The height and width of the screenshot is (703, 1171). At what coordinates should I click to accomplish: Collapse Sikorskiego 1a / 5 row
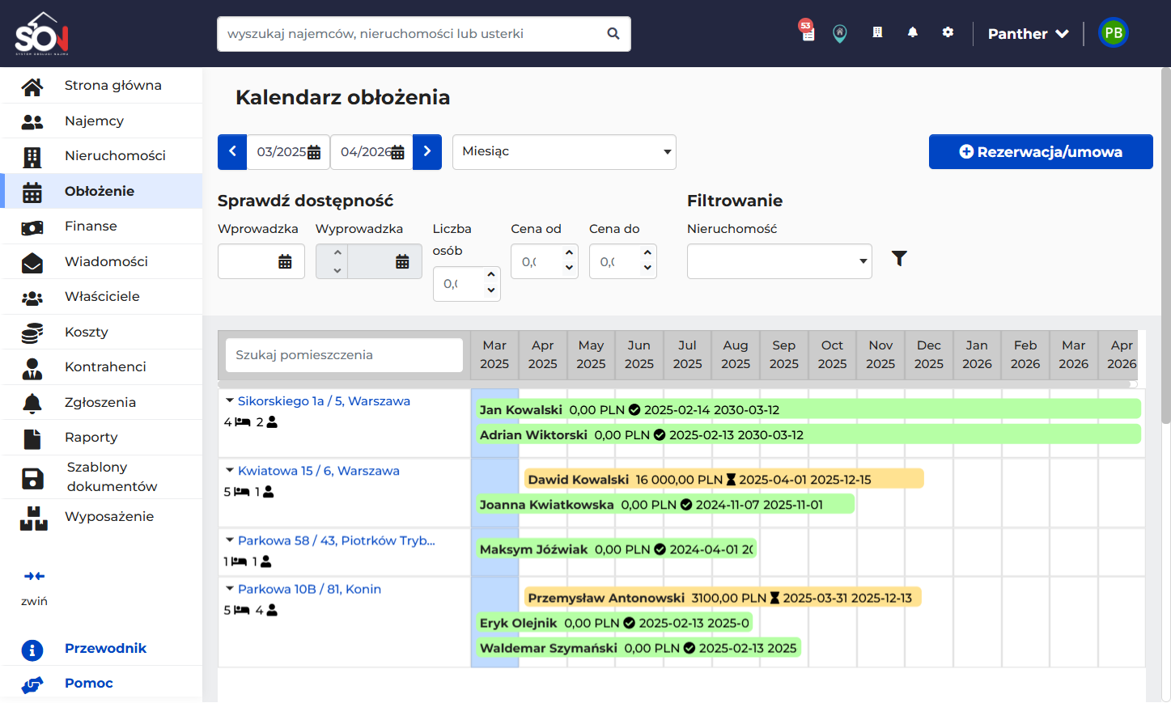click(x=230, y=400)
